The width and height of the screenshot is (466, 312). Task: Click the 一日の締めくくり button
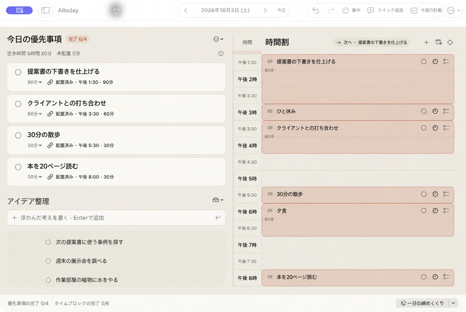pyautogui.click(x=422, y=303)
